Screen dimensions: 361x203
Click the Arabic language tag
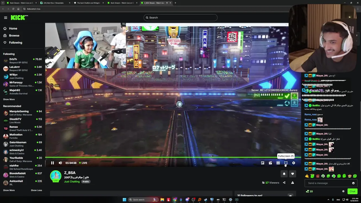(x=86, y=182)
